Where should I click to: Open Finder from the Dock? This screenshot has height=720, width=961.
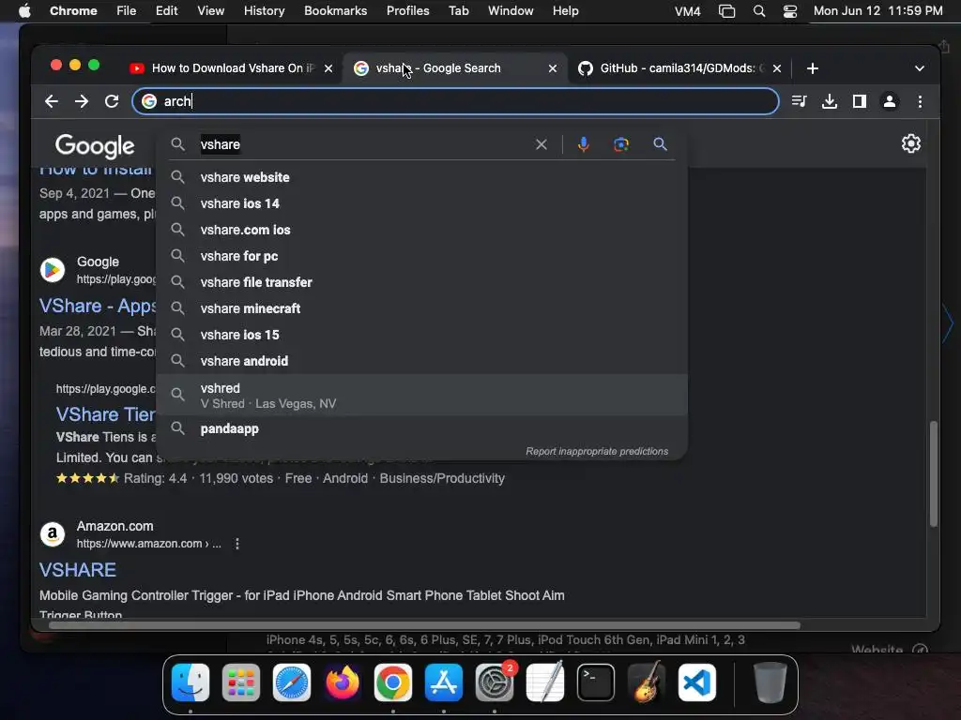tap(191, 682)
